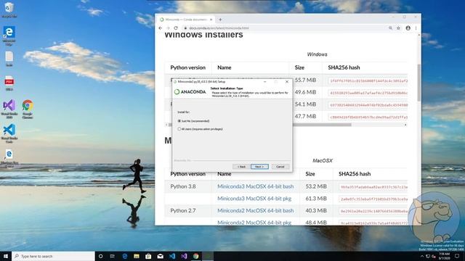This screenshot has height=261, width=465.
Task: Click the Windows table SHA256 hash header
Action: [x=344, y=67]
